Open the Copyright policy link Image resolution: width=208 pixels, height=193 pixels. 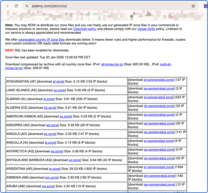(x=85, y=29)
